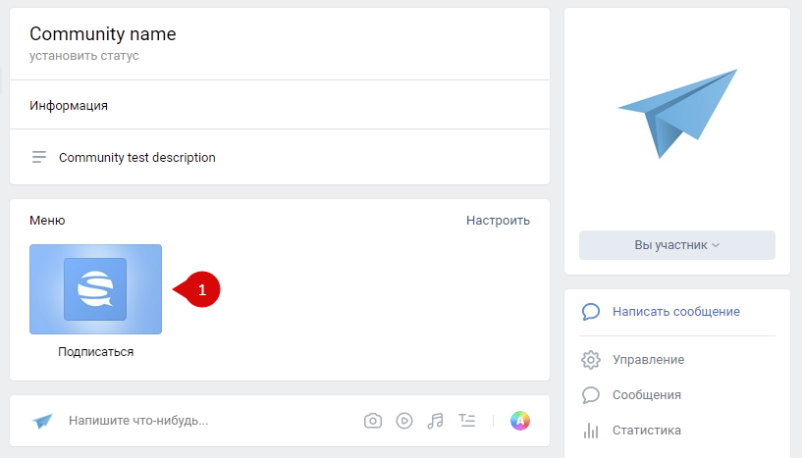Open "Написать сообщение" to message the community
Viewport: 802px width, 458px height.
point(675,312)
